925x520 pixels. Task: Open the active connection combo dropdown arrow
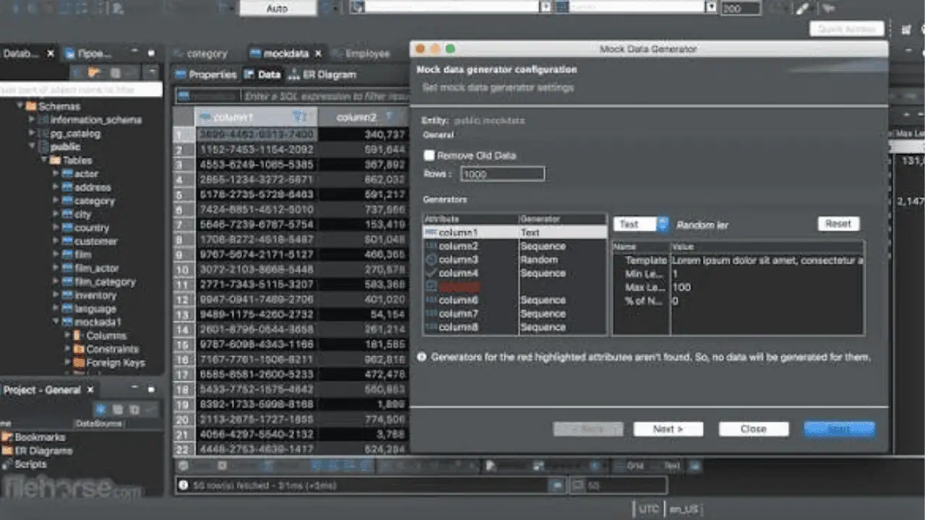pos(546,6)
